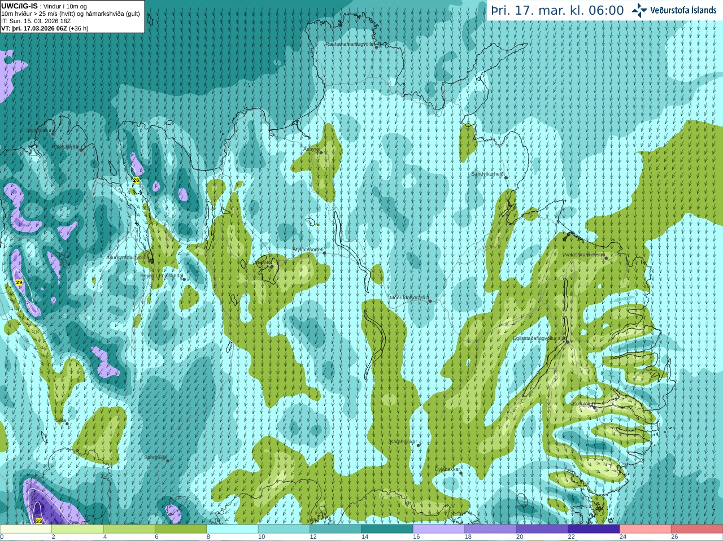This screenshot has width=723, height=541.
Task: Select the Kollaleira station label
Action: pos(582,404)
